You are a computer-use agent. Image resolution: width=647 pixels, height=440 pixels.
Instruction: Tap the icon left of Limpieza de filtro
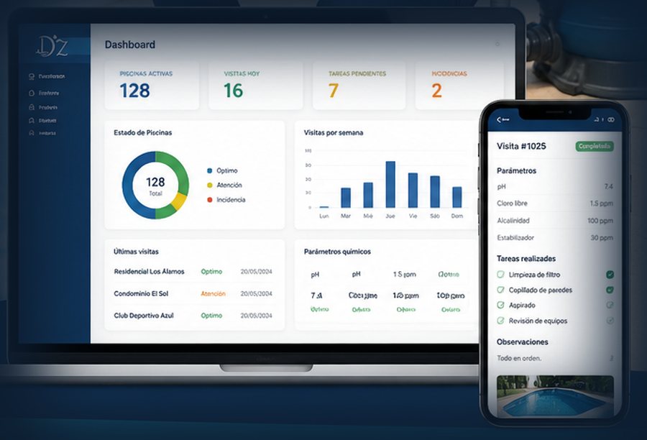click(x=500, y=275)
